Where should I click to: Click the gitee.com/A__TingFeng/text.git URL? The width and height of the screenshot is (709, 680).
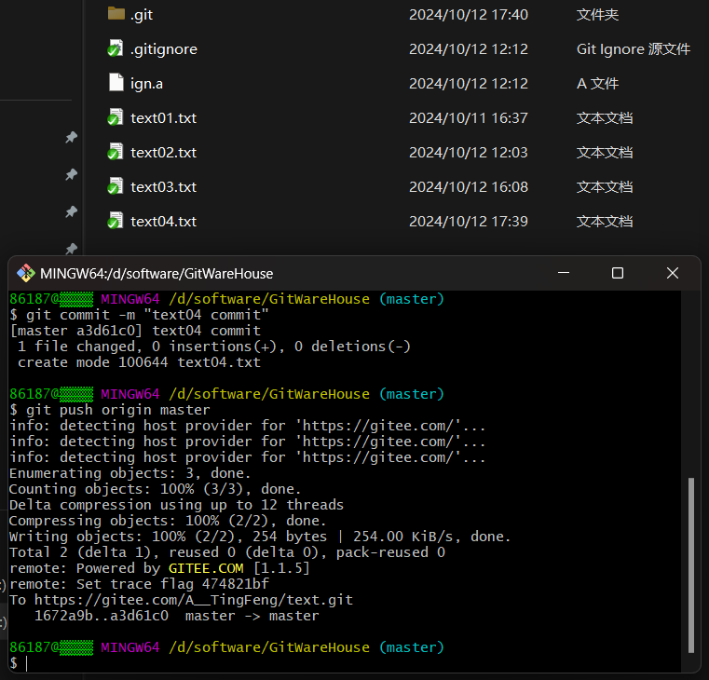(194, 600)
